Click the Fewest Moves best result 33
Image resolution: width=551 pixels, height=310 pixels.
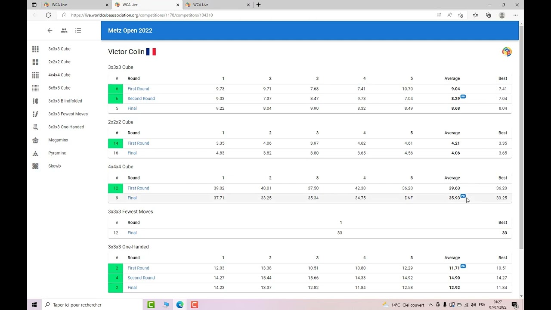click(505, 233)
